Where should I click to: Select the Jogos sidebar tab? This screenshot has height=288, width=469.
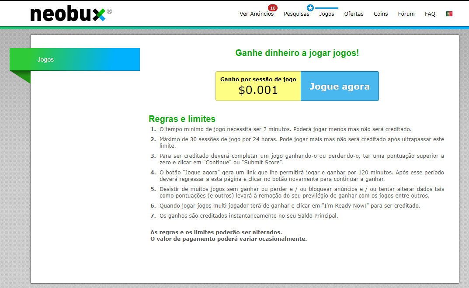click(x=75, y=59)
